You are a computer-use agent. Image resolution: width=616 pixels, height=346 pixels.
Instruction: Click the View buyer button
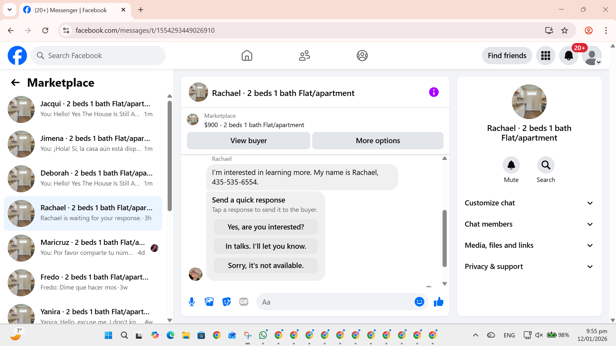[248, 141]
